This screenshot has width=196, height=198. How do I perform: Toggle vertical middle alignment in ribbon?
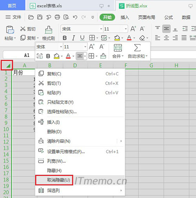[x=166, y=29]
